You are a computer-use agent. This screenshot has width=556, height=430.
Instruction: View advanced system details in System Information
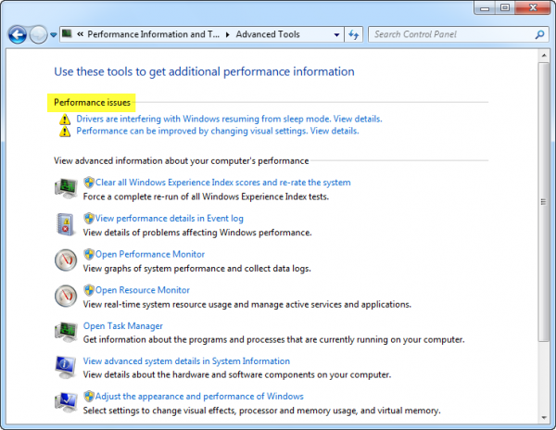click(x=186, y=360)
